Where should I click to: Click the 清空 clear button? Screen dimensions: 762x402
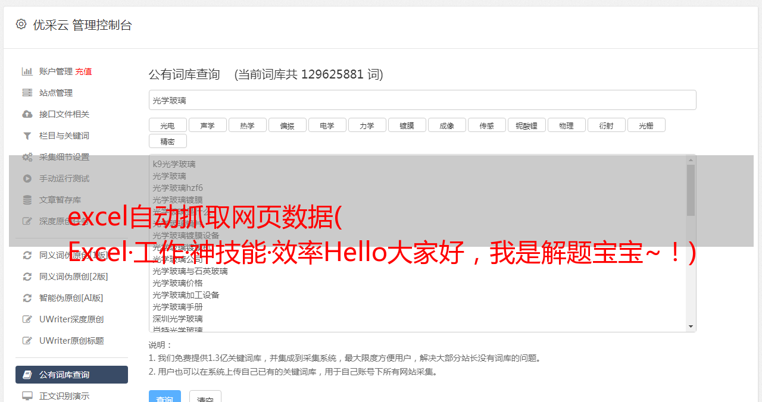point(205,397)
